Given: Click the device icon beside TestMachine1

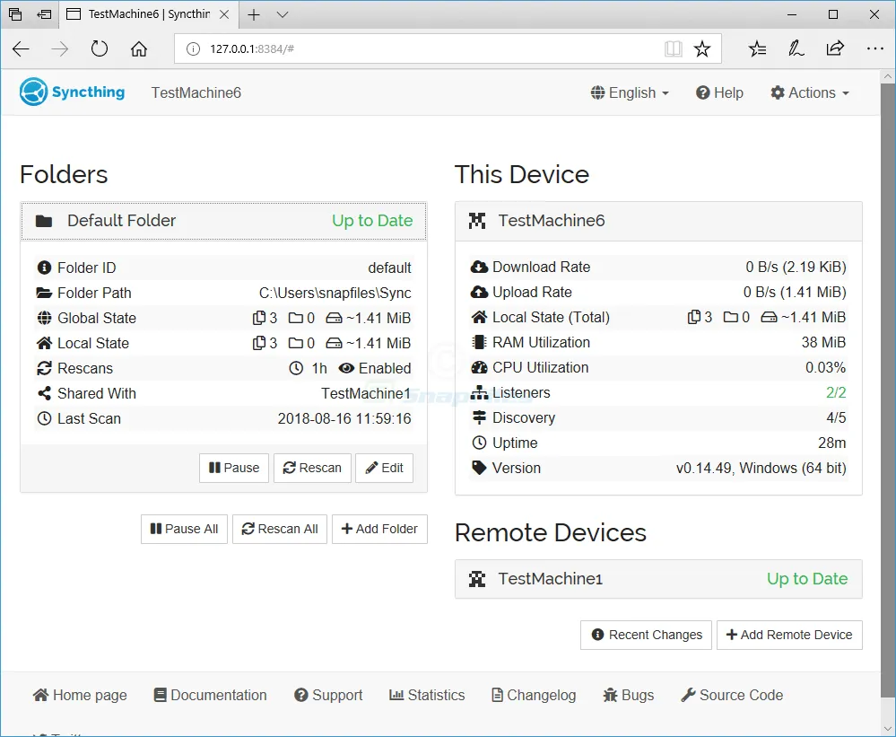Looking at the screenshot, I should 476,579.
